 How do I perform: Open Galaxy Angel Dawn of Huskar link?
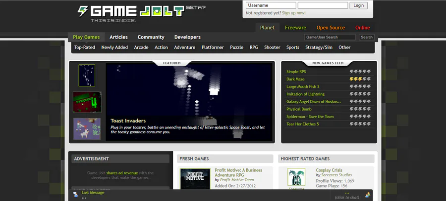[x=314, y=102]
